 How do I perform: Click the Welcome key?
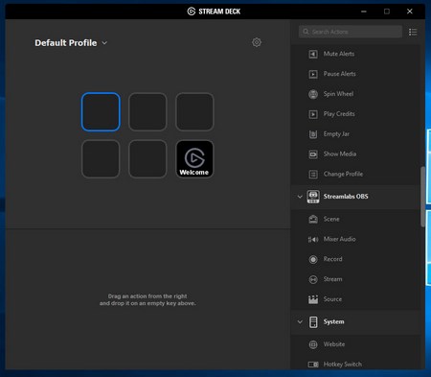tap(194, 159)
